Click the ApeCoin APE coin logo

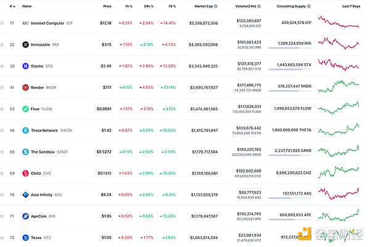click(x=25, y=216)
